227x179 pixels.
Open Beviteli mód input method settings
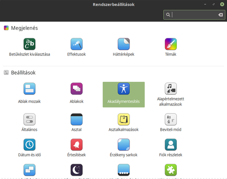(x=171, y=123)
